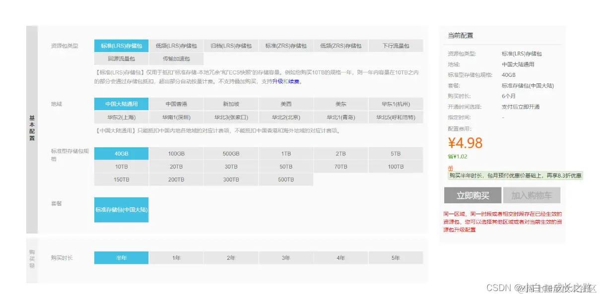Image resolution: width=600 pixels, height=297 pixels.
Task: Pick region 华东1(杭州)
Action: [x=396, y=104]
